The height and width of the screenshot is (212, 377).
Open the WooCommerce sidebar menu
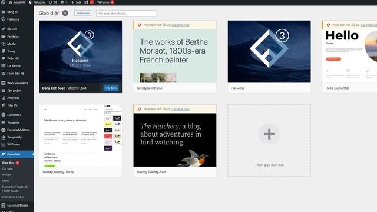17,83
